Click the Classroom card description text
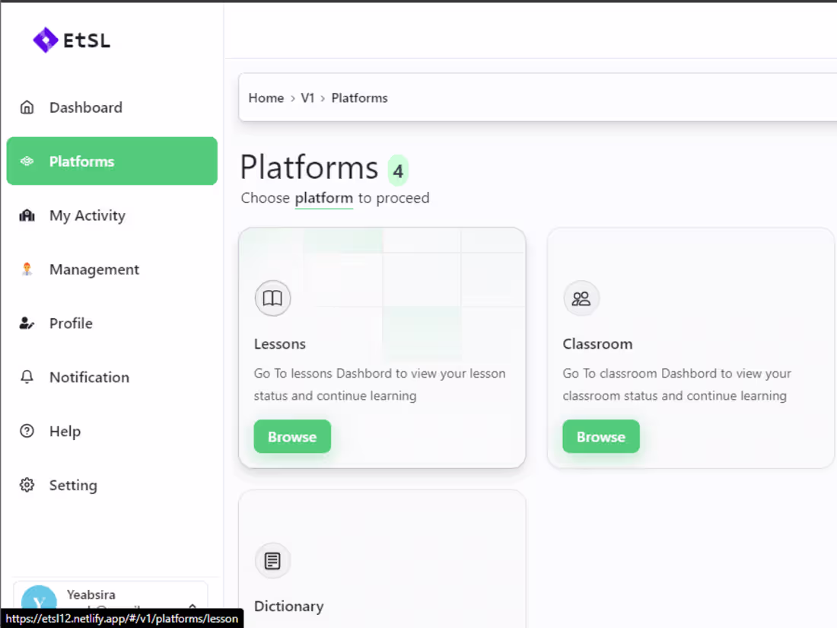The height and width of the screenshot is (628, 837). coord(677,384)
